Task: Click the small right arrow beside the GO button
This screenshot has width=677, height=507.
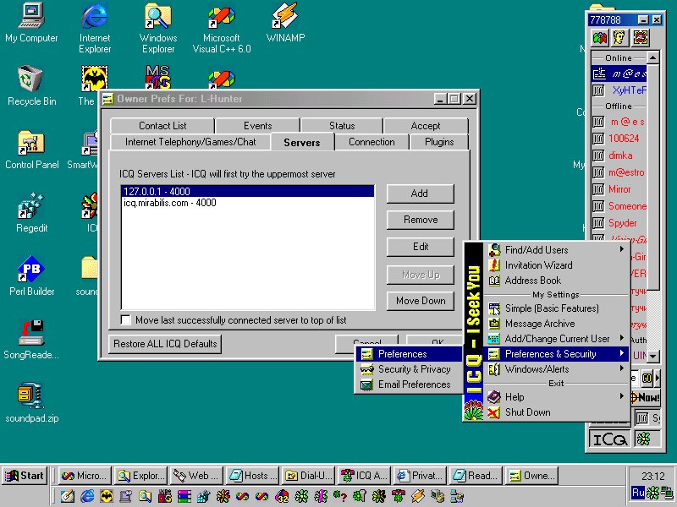Action: click(658, 378)
